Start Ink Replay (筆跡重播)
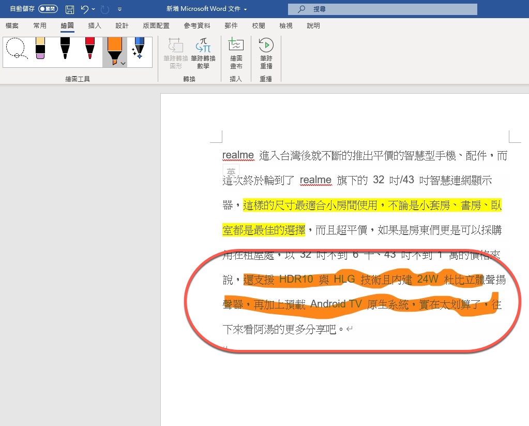This screenshot has height=426, width=529. 266,53
